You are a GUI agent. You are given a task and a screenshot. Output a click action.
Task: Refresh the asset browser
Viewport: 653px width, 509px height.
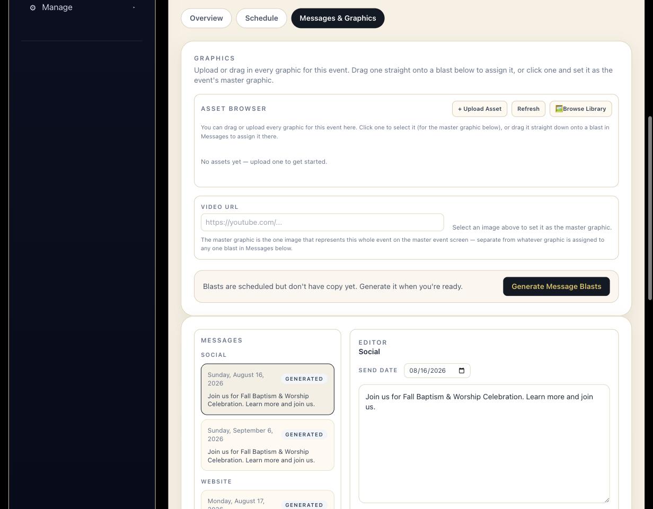click(x=528, y=109)
